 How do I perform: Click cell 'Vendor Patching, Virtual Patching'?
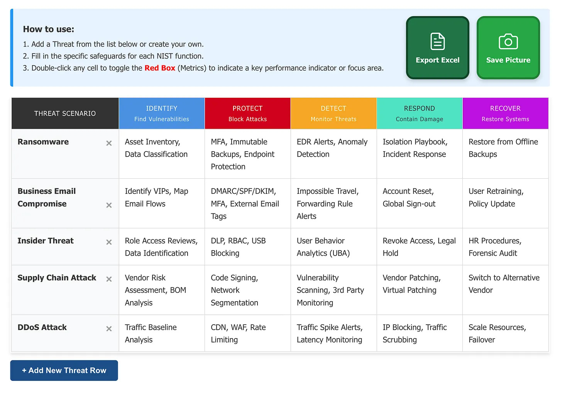(420, 290)
